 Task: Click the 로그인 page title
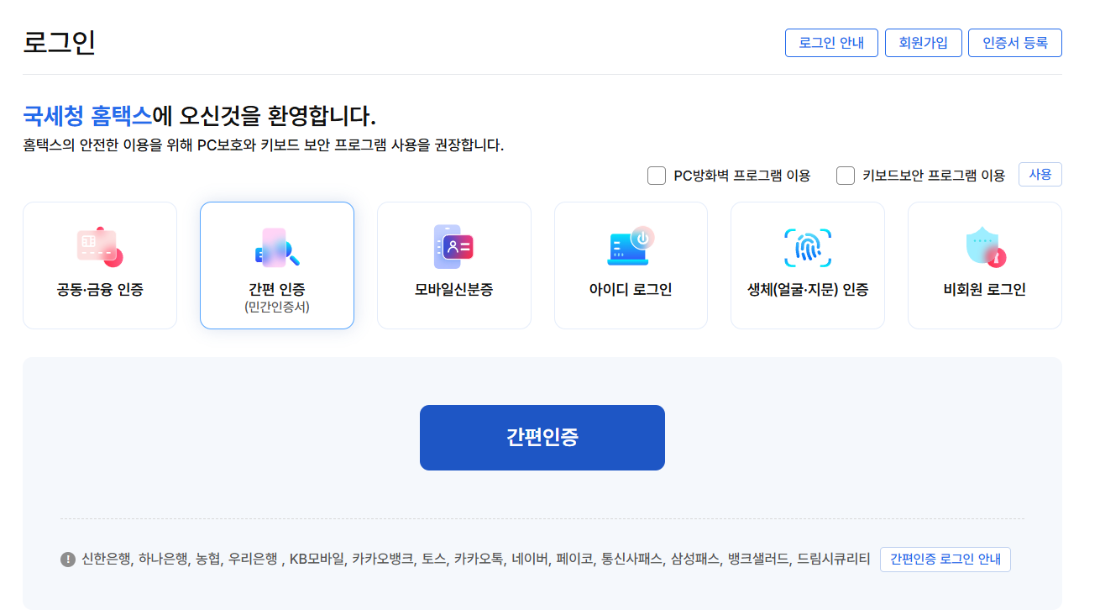tap(59, 43)
